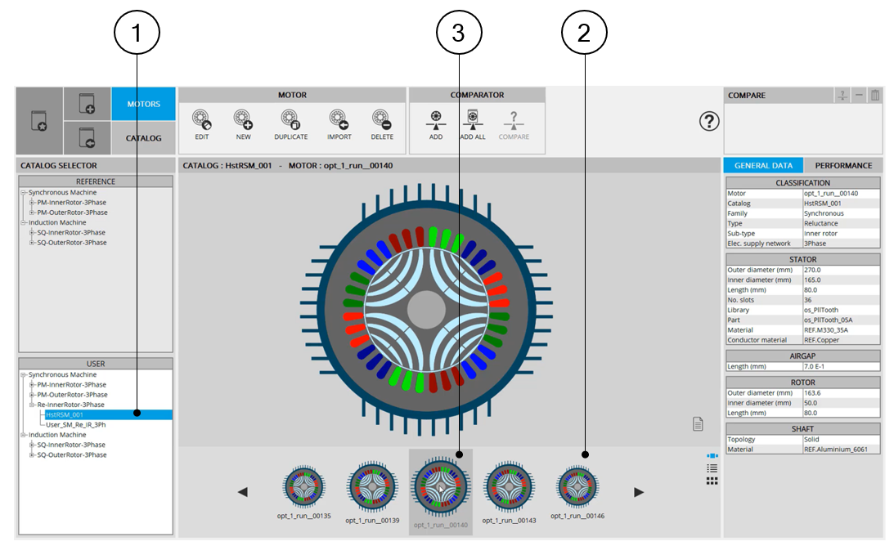This screenshot has width=894, height=546.
Task: Click the Edit motor icon
Action: (200, 121)
